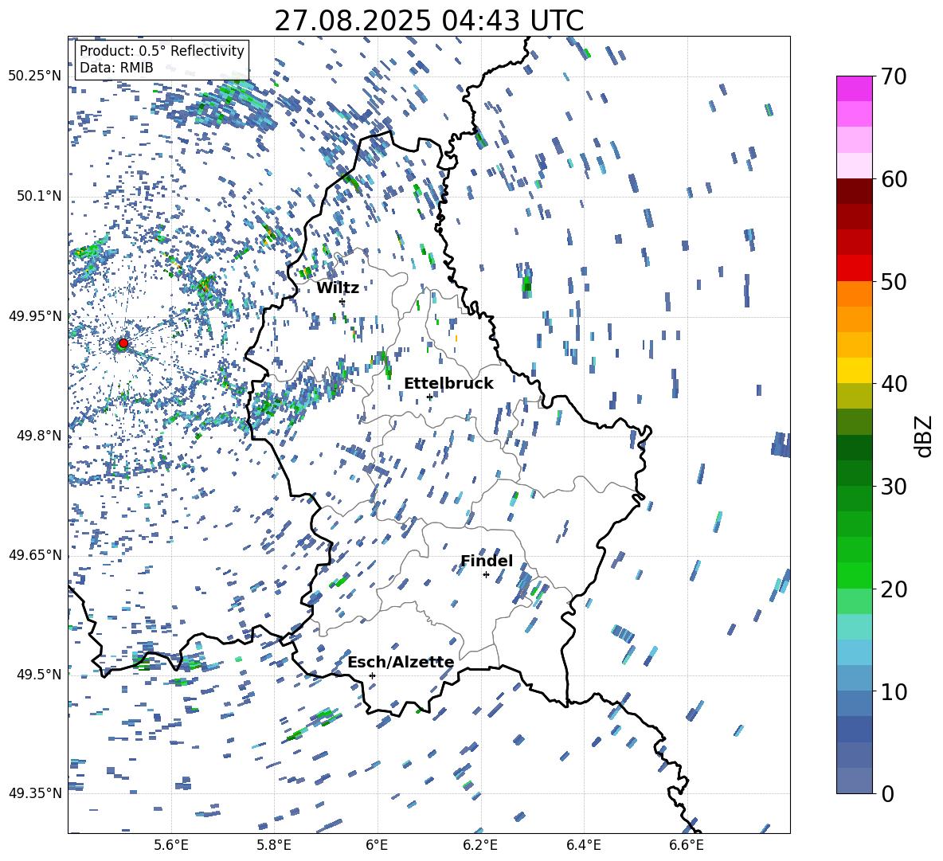Click the 6°E longitude label
Screen dimensions: 943x861
(377, 845)
